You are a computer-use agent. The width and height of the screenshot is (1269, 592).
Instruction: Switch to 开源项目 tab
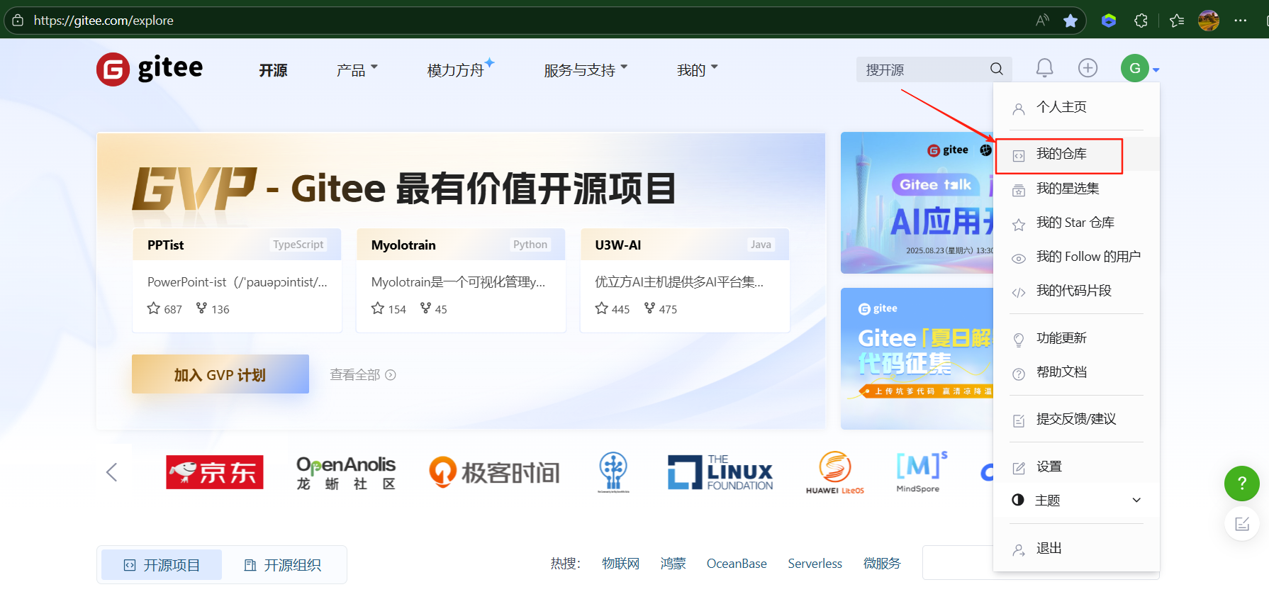[x=162, y=565]
